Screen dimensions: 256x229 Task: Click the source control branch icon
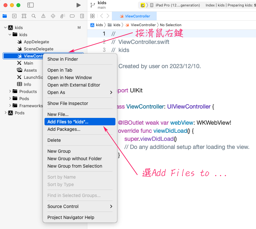pyautogui.click(x=93, y=5)
